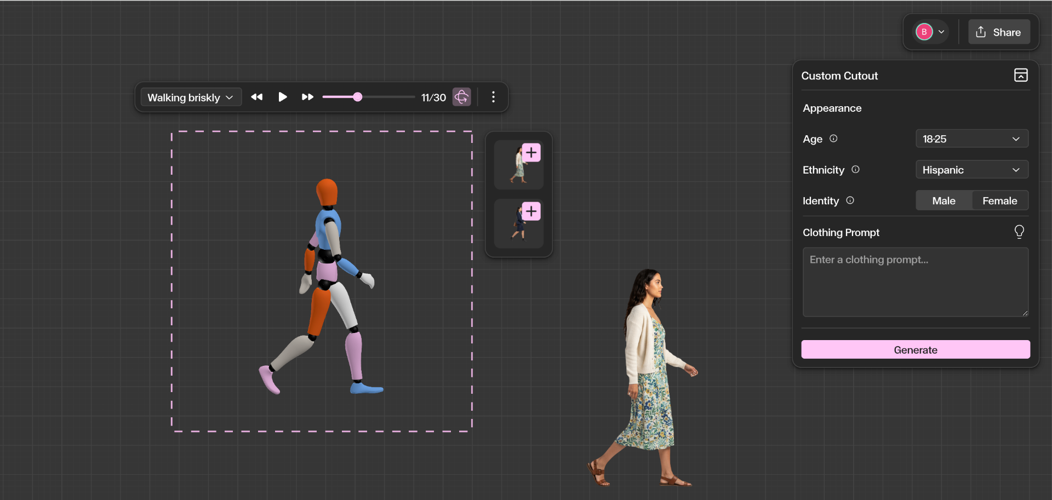Click the Generate button
The image size is (1052, 500).
(916, 349)
